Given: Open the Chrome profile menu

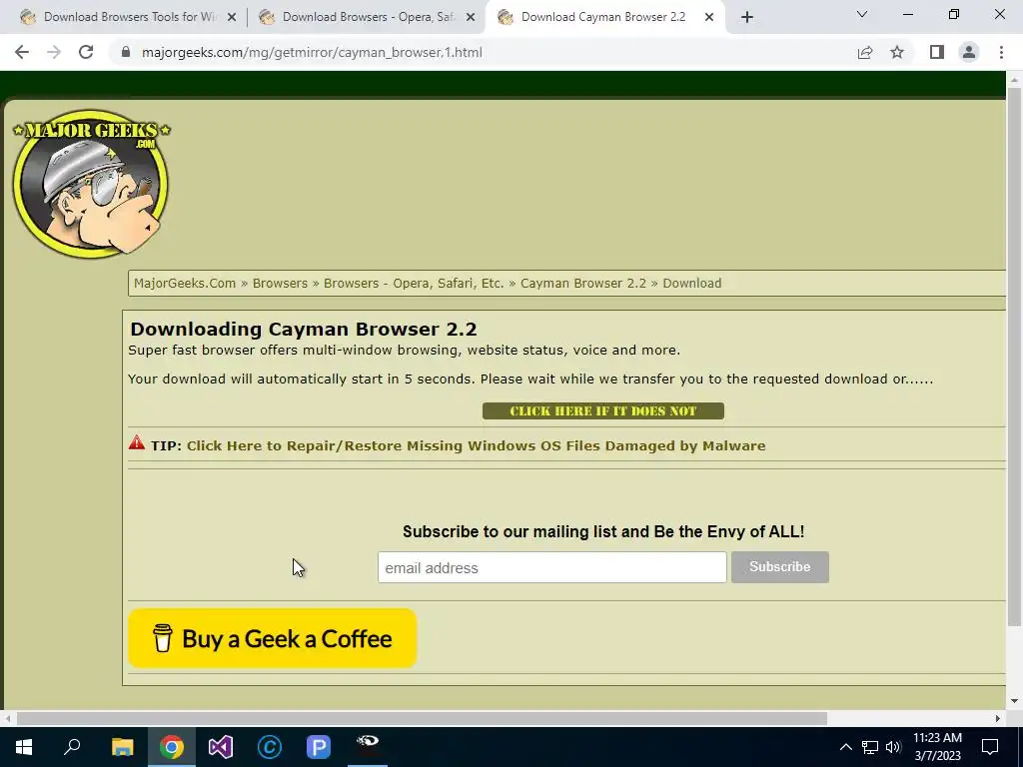Looking at the screenshot, I should [x=969, y=52].
